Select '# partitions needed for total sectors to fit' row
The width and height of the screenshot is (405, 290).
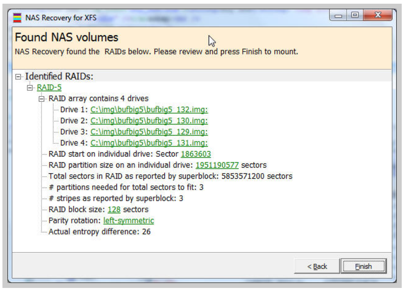pyautogui.click(x=126, y=187)
